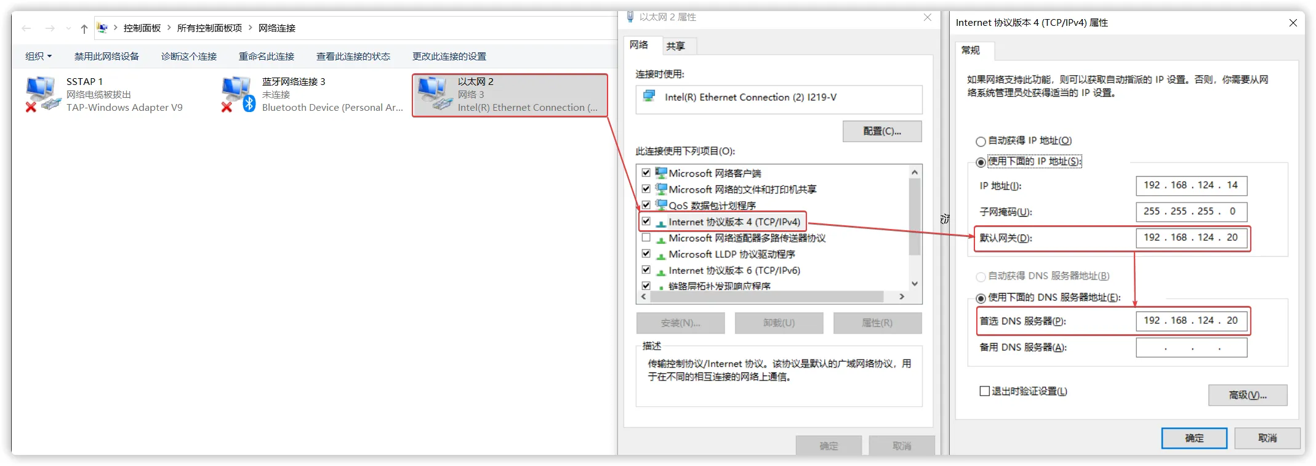Click the 配置(C)... button
Viewport: 1316px width, 466px height.
click(882, 131)
